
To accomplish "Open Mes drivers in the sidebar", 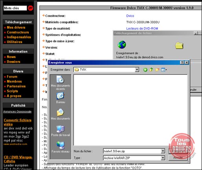I will 16,27.
